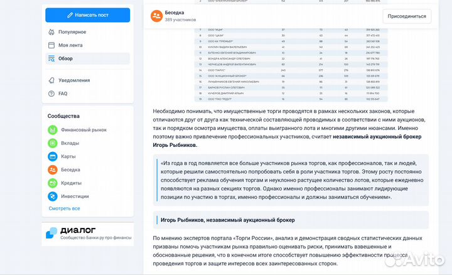Screen dimensions: 452x275
Task: Click the 389 участников text
Action: pyautogui.click(x=180, y=20)
